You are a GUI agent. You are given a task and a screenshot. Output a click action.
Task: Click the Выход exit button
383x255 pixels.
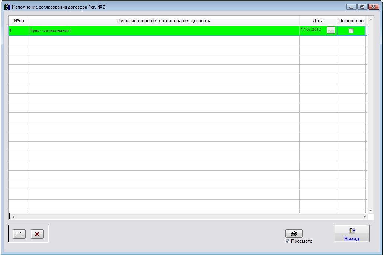352,233
